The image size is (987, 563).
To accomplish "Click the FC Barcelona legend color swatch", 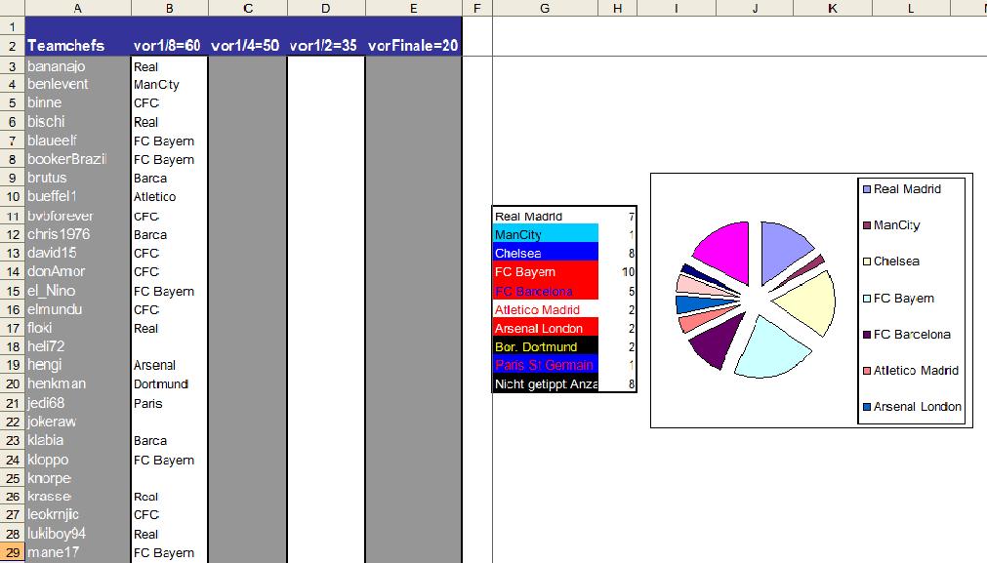I will point(867,334).
